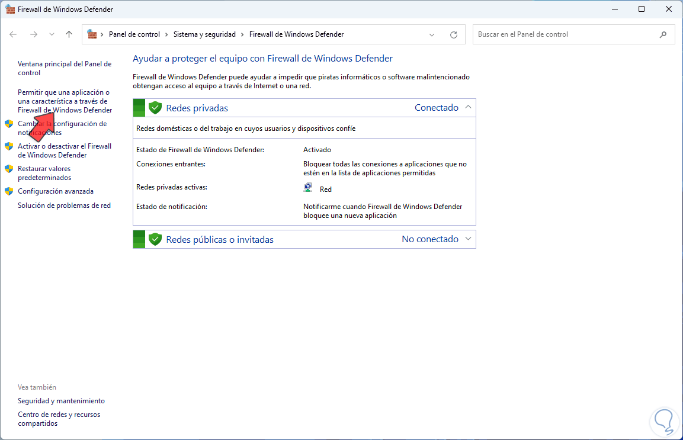Screen dimensions: 683x440
Task: Click shield icon beside Activar o desactivar
Action: tap(9, 146)
